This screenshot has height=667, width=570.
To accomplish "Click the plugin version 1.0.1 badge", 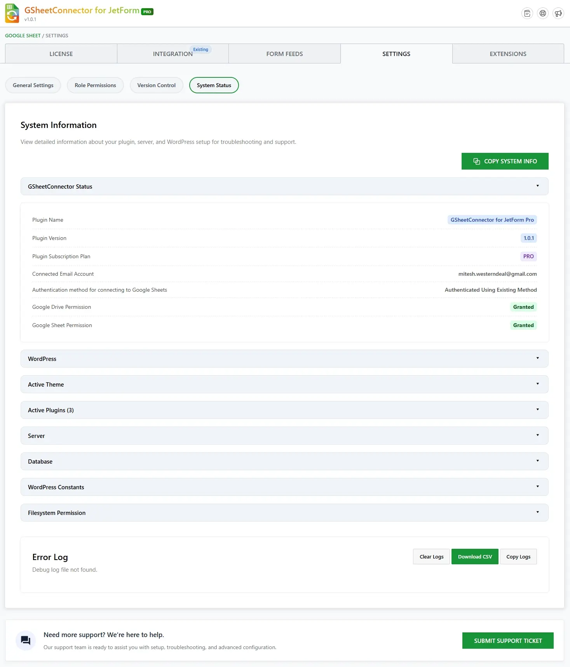I will pos(528,238).
